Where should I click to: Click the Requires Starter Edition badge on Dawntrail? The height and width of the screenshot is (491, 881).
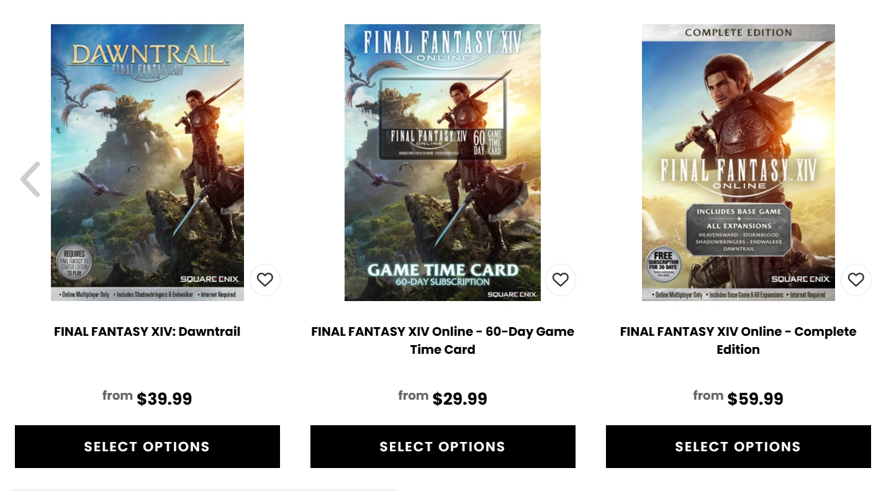coord(74,262)
